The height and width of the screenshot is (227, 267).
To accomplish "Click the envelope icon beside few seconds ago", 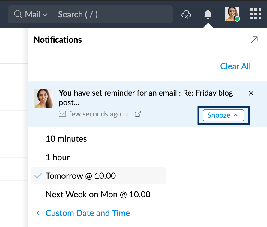I will tap(62, 114).
